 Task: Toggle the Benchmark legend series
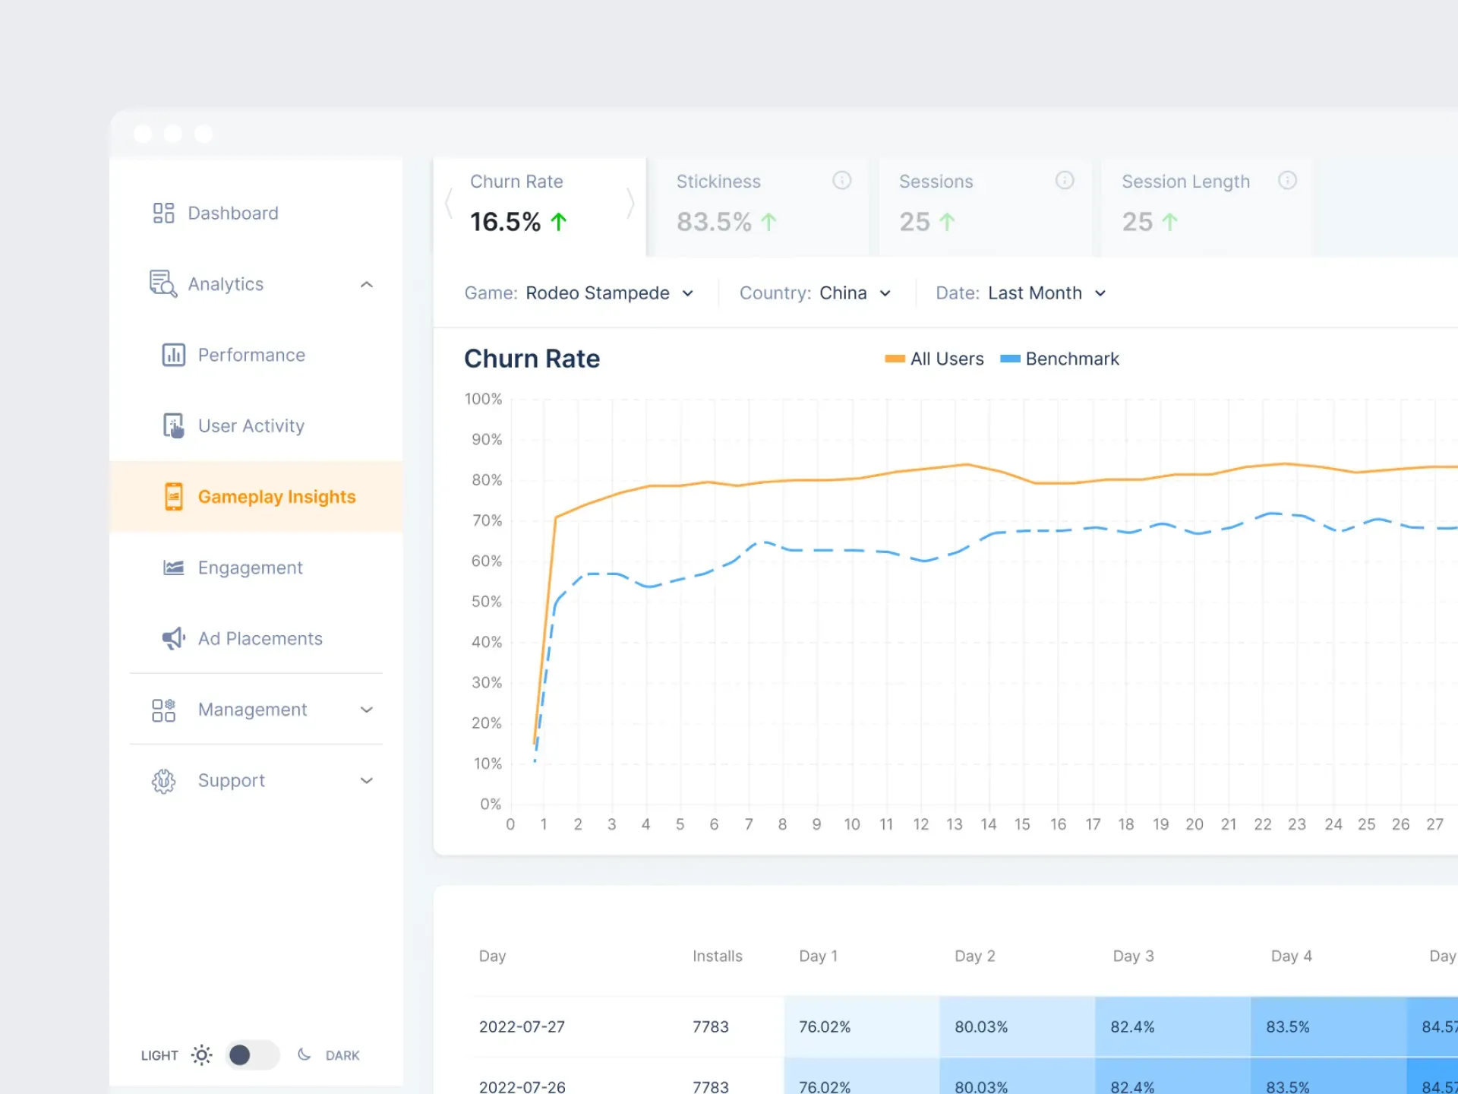pyautogui.click(x=1059, y=359)
